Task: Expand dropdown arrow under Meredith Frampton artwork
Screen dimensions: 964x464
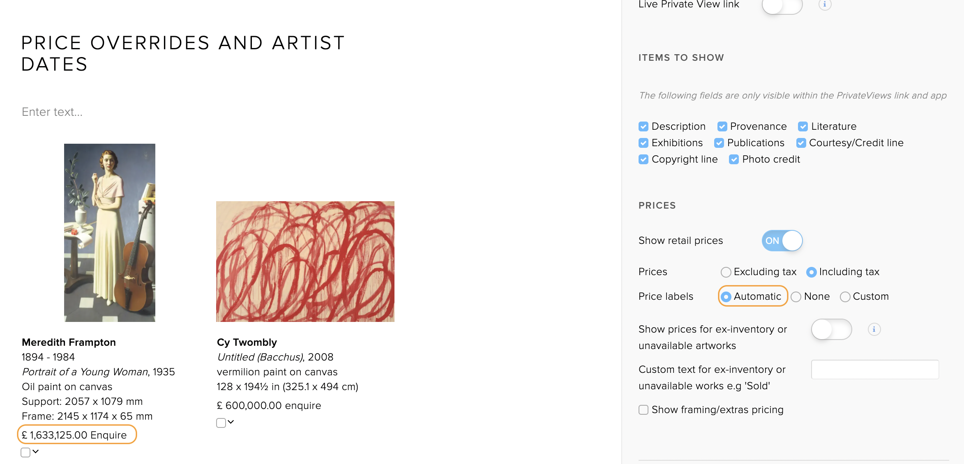Action: coord(36,452)
